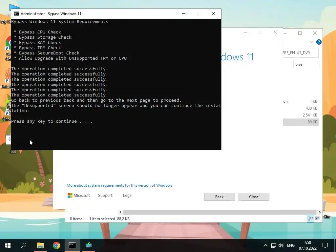Click the Microsoft logo in Setup

pyautogui.click(x=79, y=196)
